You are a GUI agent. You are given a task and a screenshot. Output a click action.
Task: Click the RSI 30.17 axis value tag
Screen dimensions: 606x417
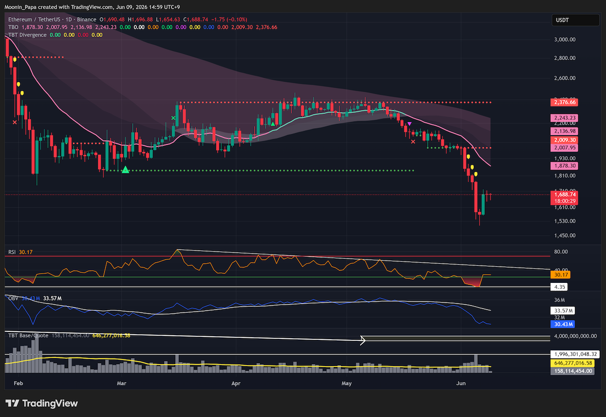(x=560, y=276)
